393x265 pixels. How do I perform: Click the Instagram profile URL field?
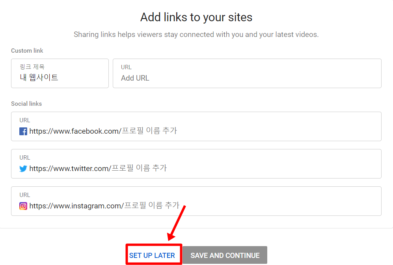pyautogui.click(x=196, y=201)
